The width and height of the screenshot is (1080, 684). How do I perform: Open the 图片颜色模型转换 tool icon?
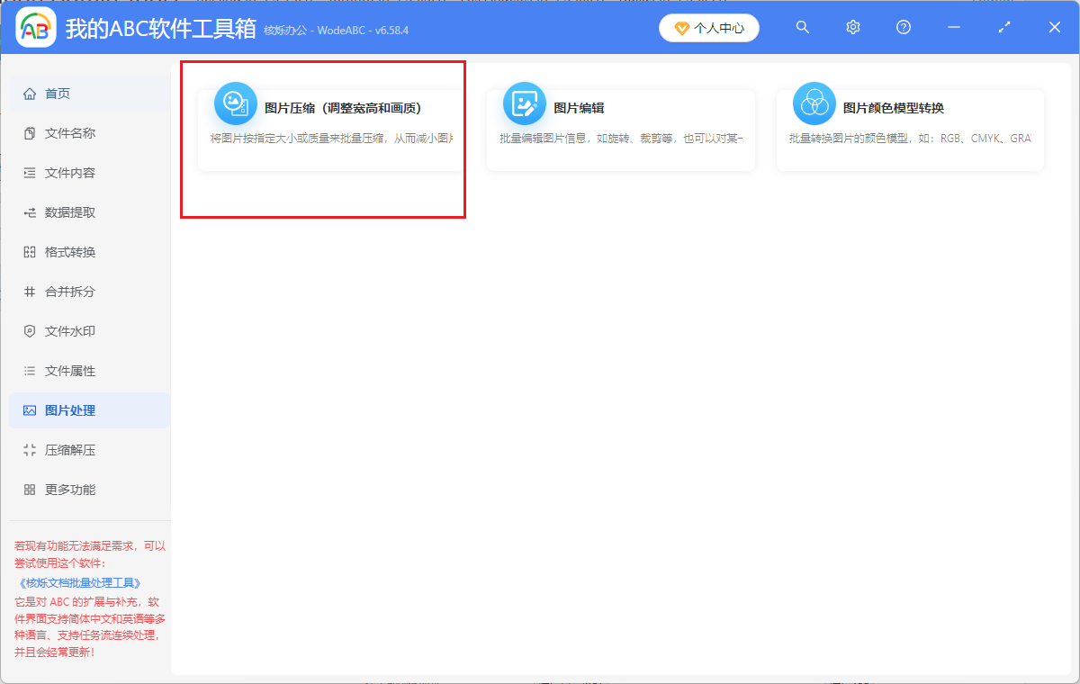[814, 103]
